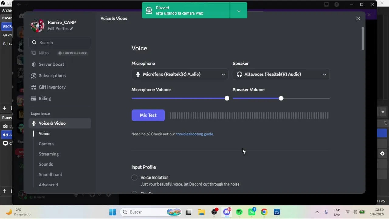389x219 pixels.
Task: Open Spotify from the taskbar
Action: pos(239,212)
